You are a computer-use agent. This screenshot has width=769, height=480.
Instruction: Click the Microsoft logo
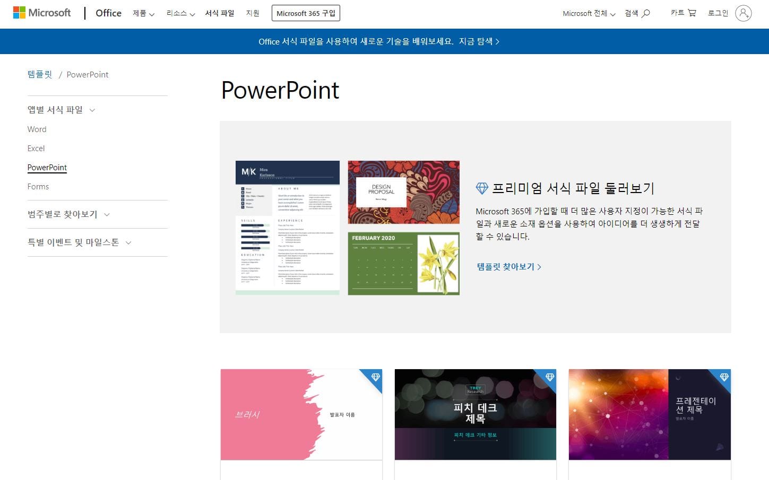(x=42, y=12)
